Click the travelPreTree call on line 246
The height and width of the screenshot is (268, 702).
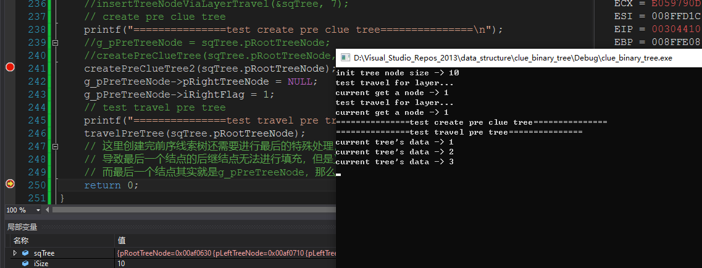(194, 133)
